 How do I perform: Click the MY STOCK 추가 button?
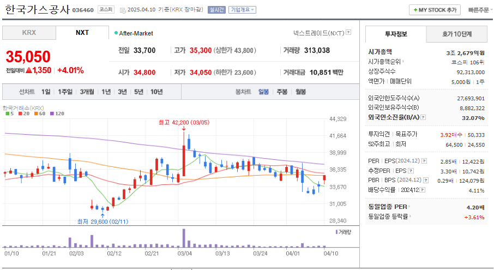(x=435, y=10)
